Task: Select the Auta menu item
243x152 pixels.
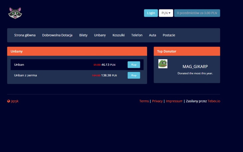Action: (152, 35)
